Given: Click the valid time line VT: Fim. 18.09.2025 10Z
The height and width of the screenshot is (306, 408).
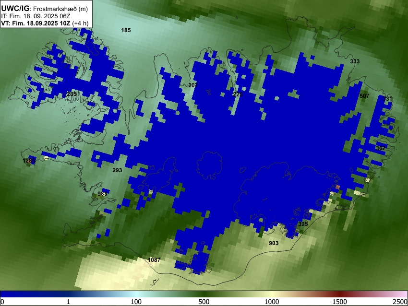Looking at the screenshot, I should 36,23.
